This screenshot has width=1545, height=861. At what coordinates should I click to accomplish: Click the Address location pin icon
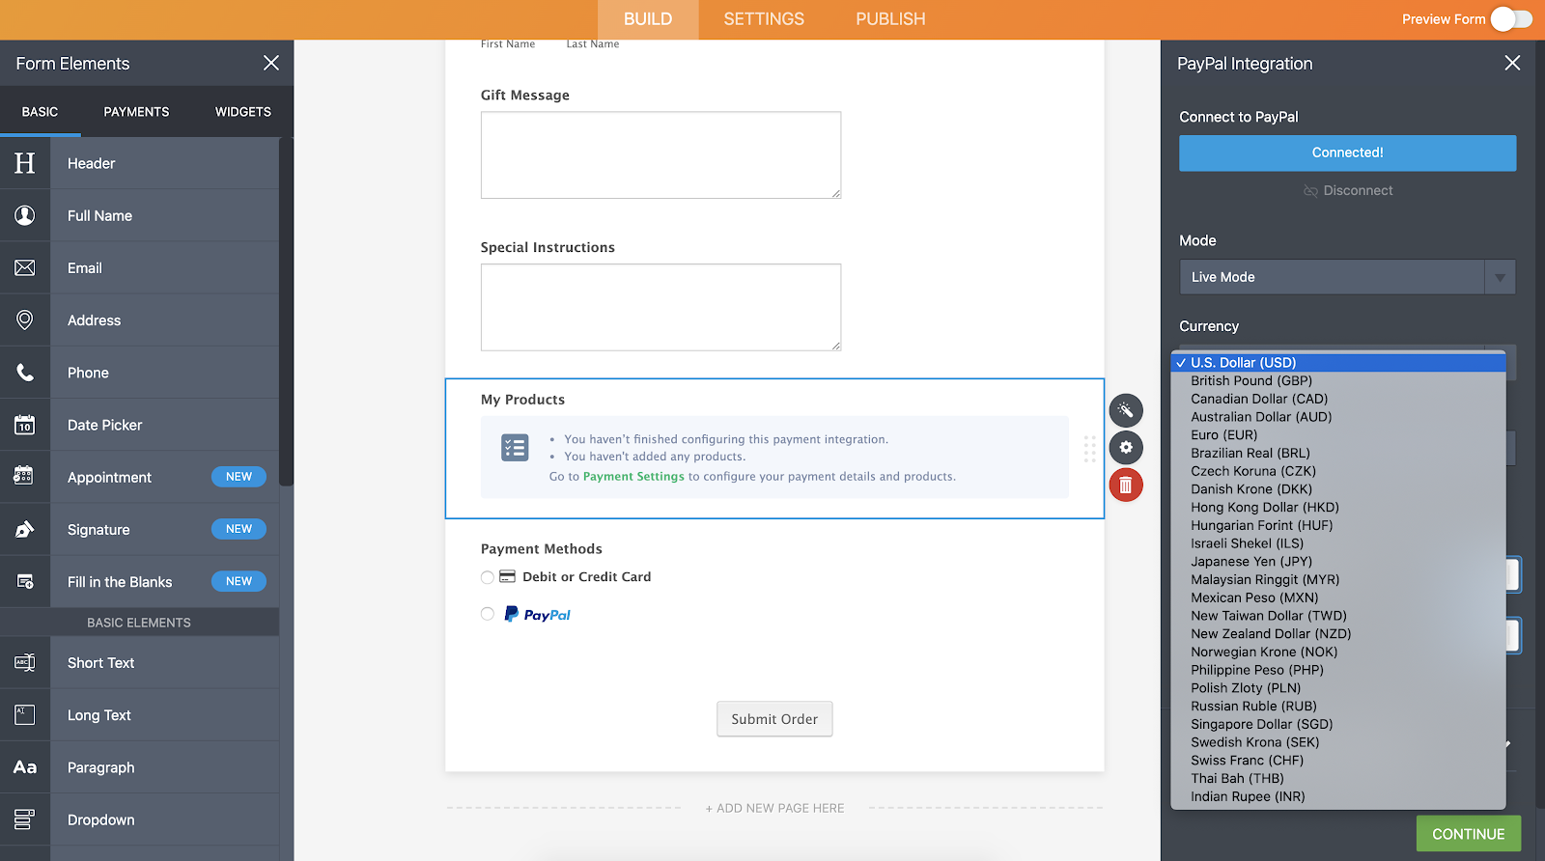pos(25,319)
